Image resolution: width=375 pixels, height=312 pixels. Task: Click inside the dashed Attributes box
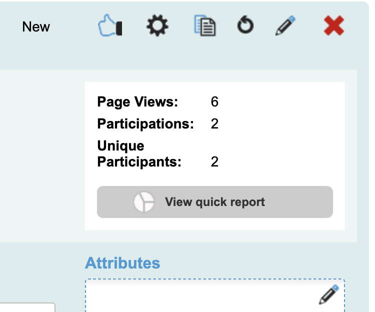point(200,297)
